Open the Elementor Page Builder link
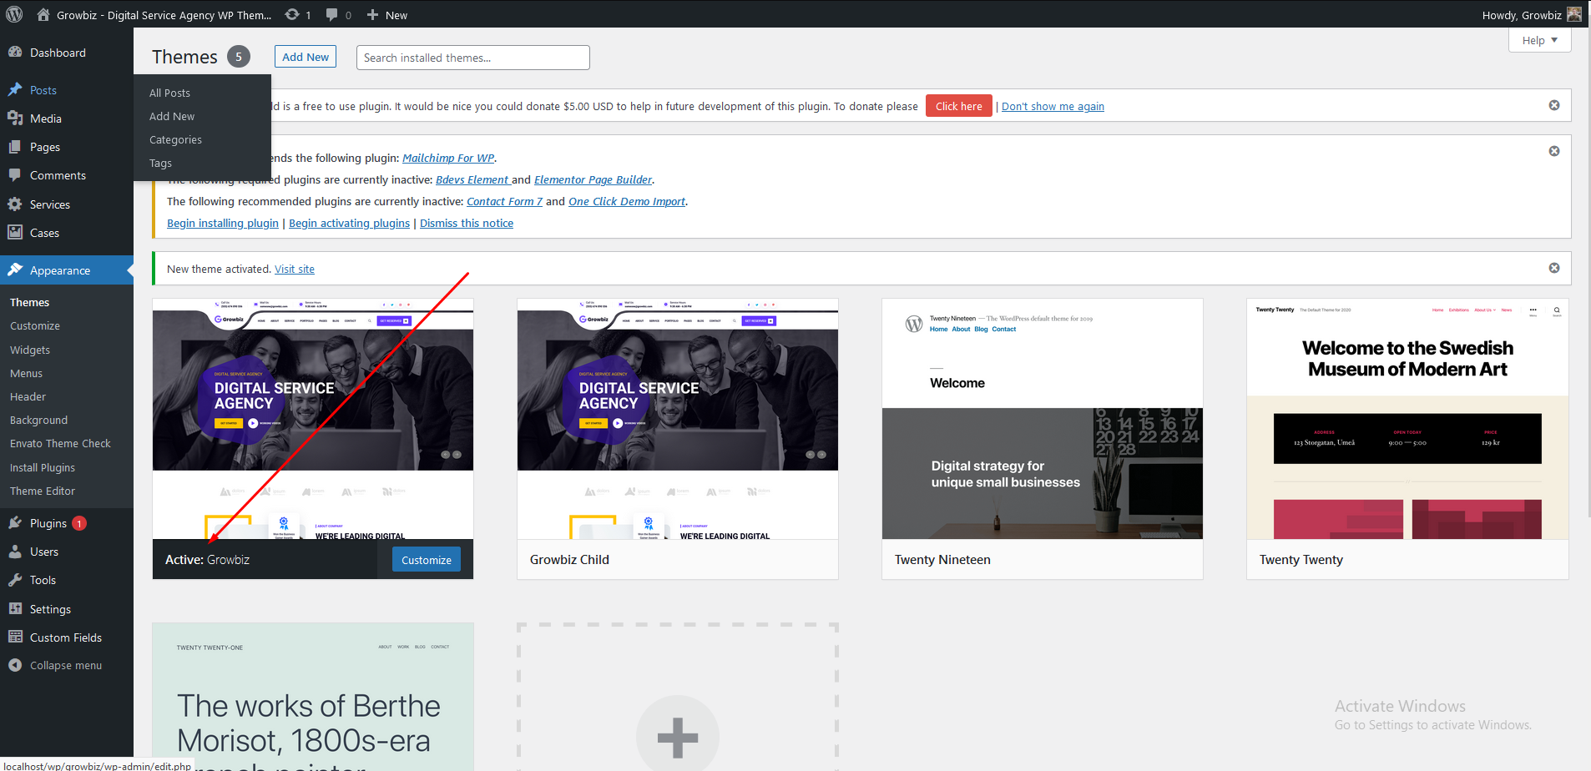 point(593,179)
